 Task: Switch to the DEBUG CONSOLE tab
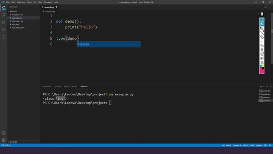pos(70,86)
